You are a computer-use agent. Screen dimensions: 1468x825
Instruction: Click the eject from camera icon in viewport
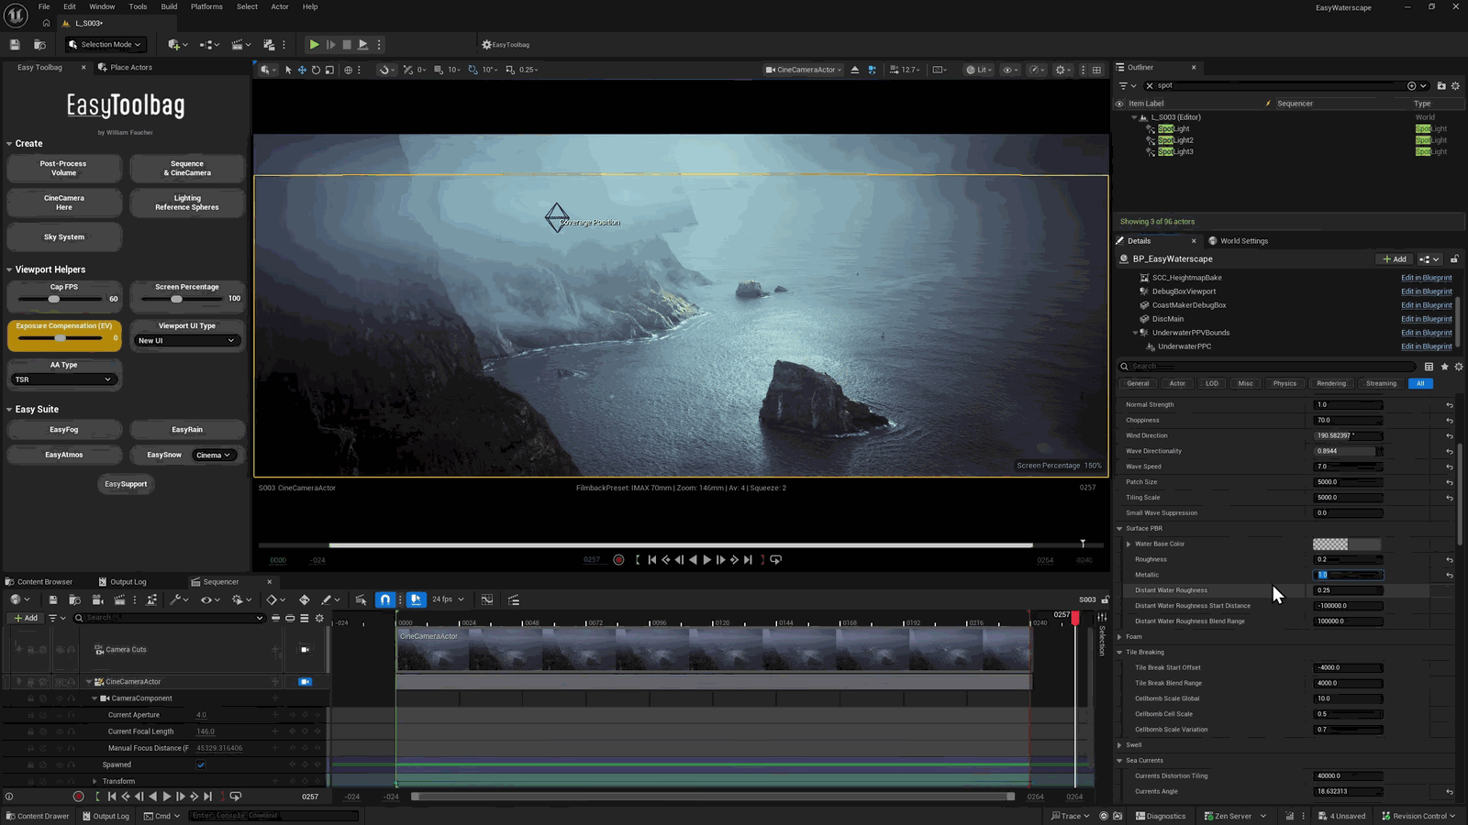854,70
